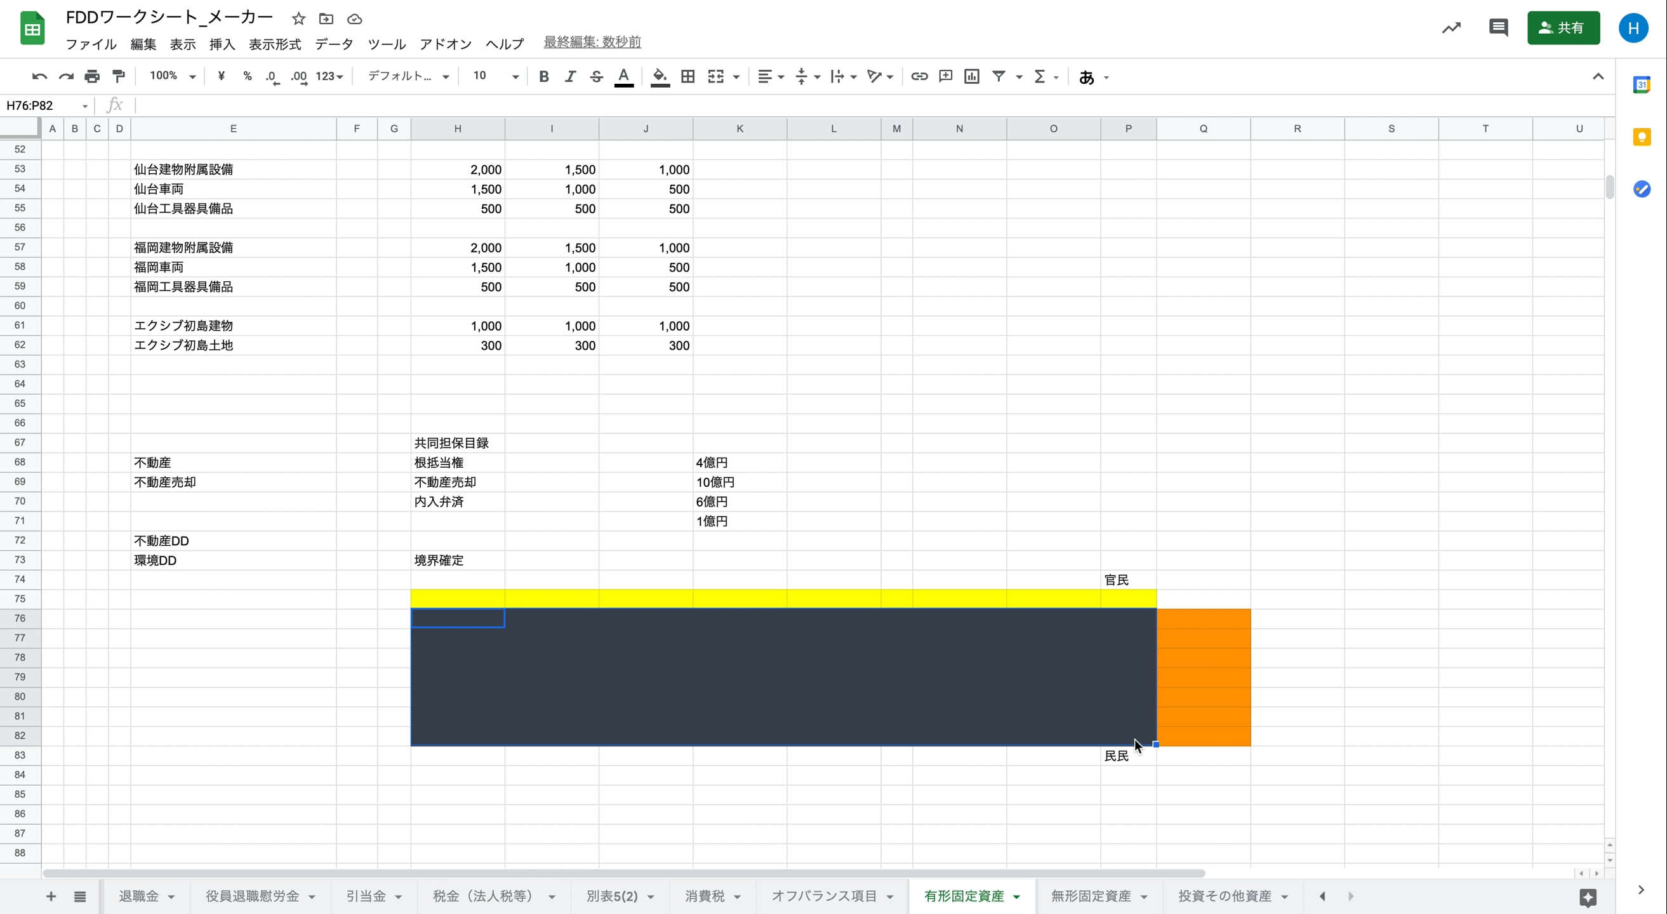Click the undo arrow icon
1667x914 pixels.
[x=39, y=76]
